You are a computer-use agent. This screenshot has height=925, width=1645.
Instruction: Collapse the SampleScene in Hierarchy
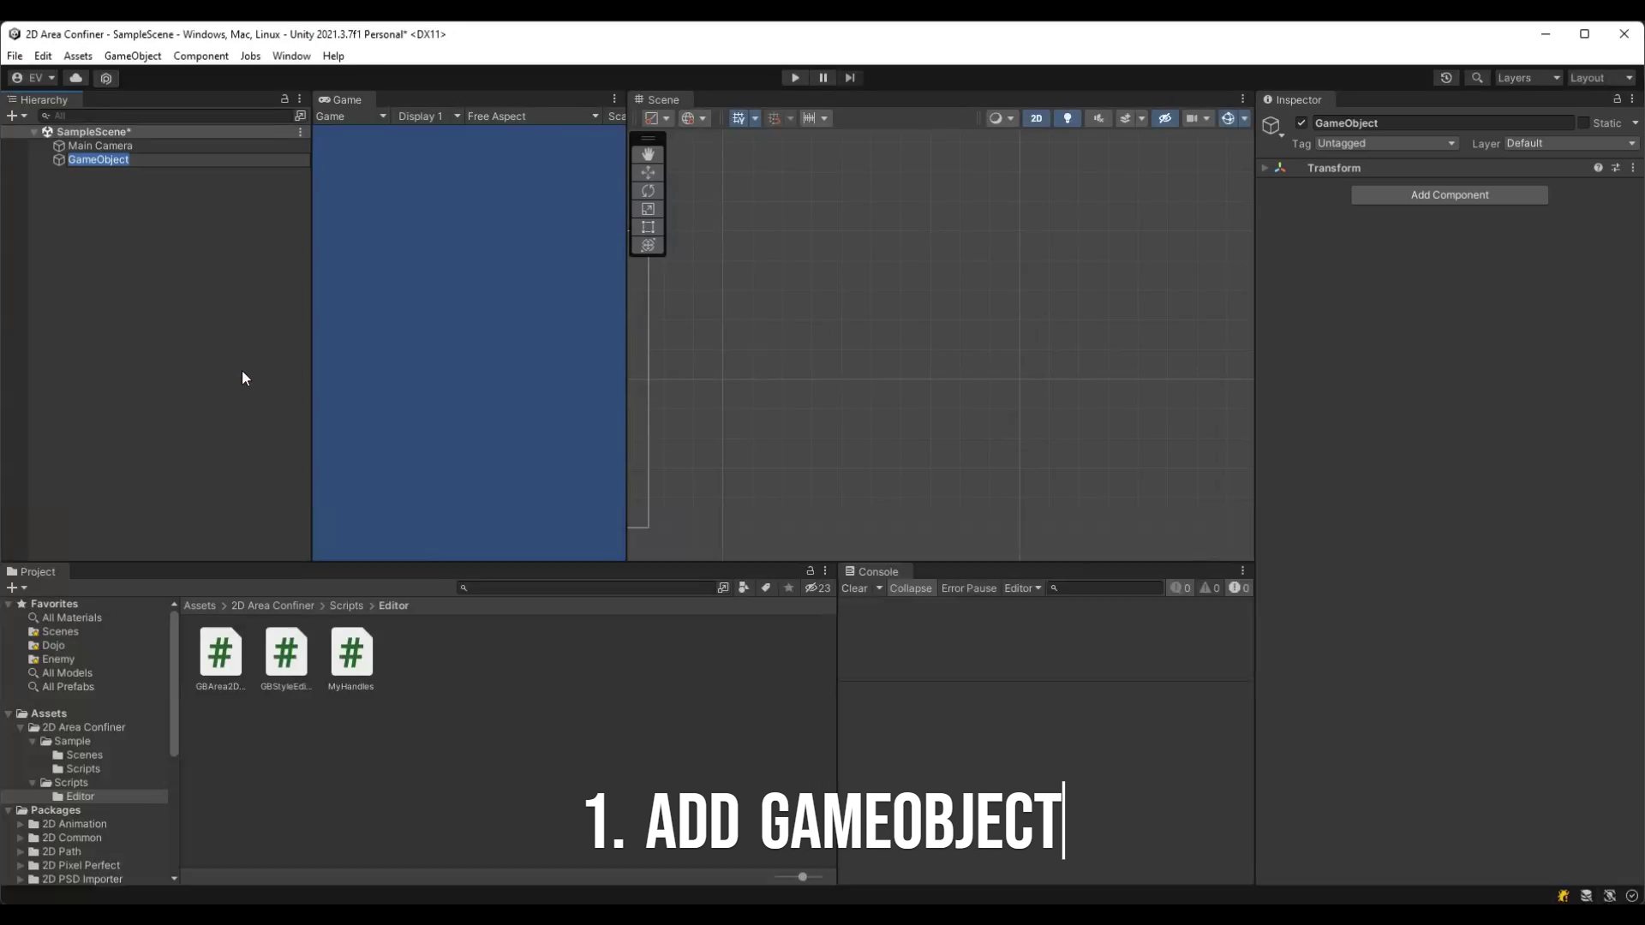pos(34,132)
